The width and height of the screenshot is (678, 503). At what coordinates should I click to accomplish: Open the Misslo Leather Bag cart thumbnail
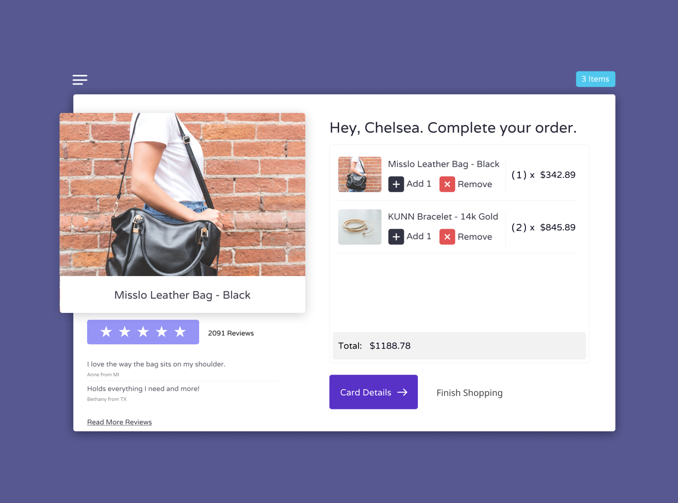[x=360, y=174]
